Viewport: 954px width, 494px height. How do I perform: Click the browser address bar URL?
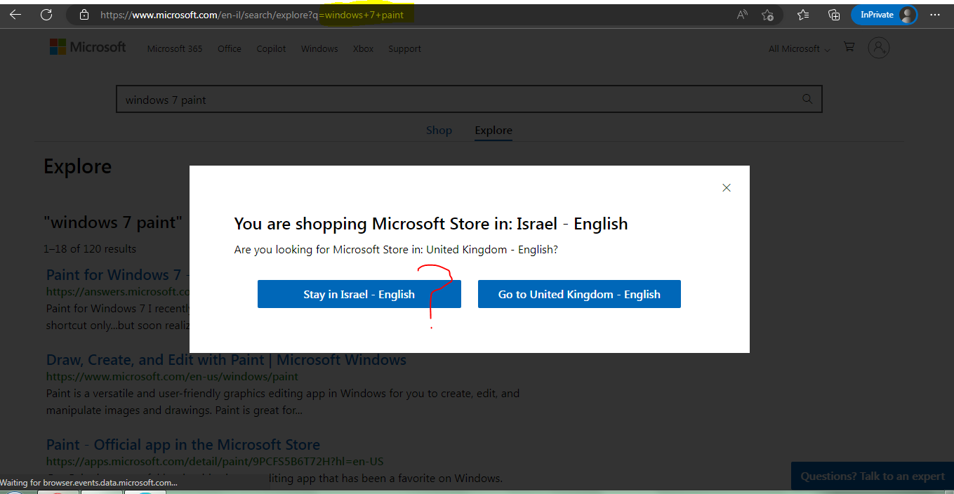coord(252,15)
